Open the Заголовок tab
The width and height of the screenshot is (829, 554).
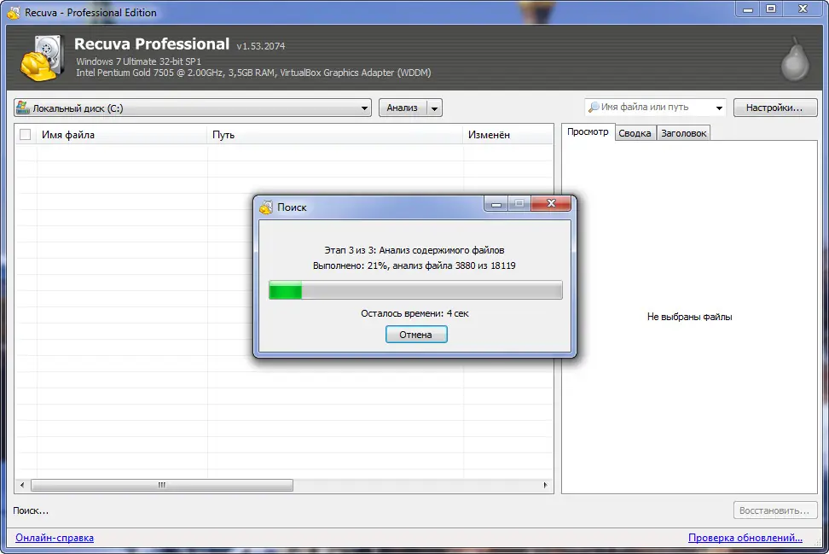(x=684, y=133)
